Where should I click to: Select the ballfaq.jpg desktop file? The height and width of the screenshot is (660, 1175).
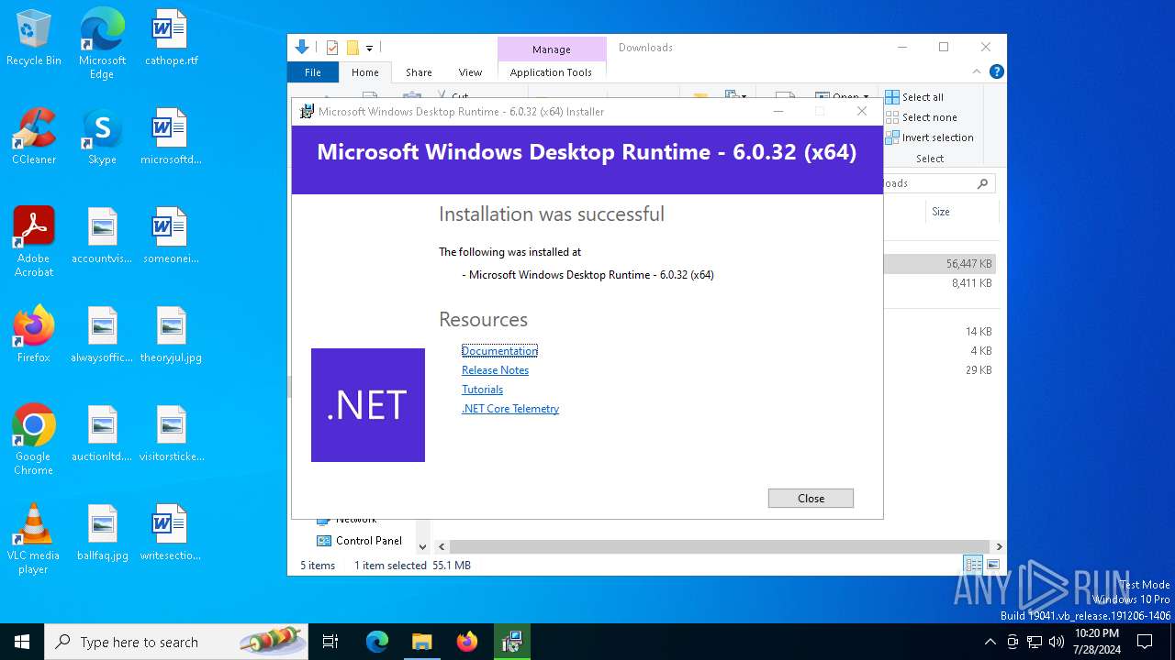102,533
